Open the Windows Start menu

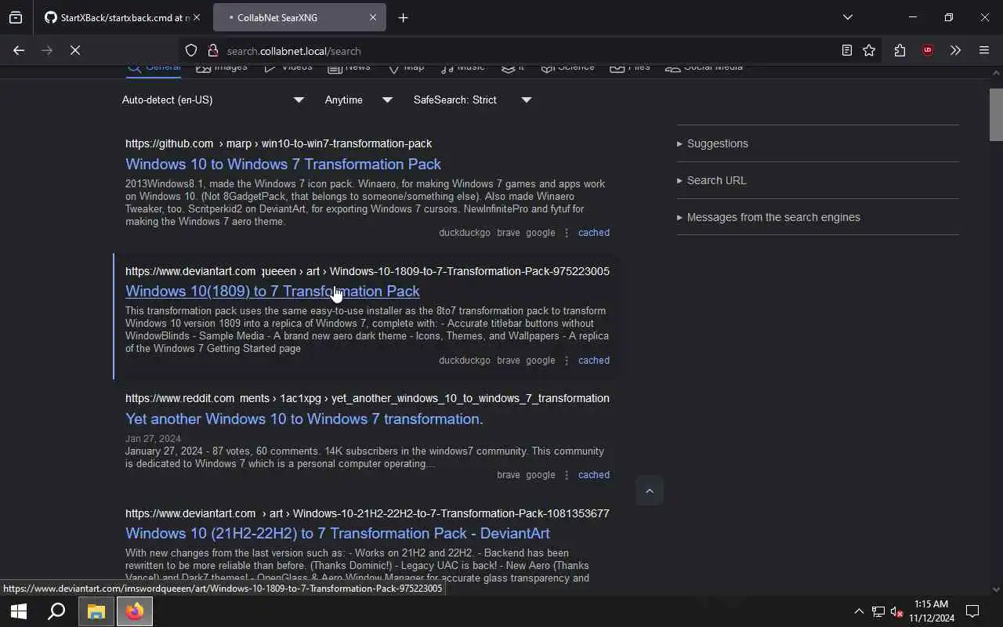pyautogui.click(x=19, y=611)
